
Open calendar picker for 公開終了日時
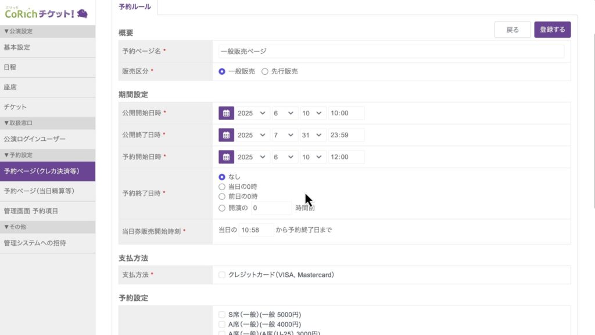point(226,135)
